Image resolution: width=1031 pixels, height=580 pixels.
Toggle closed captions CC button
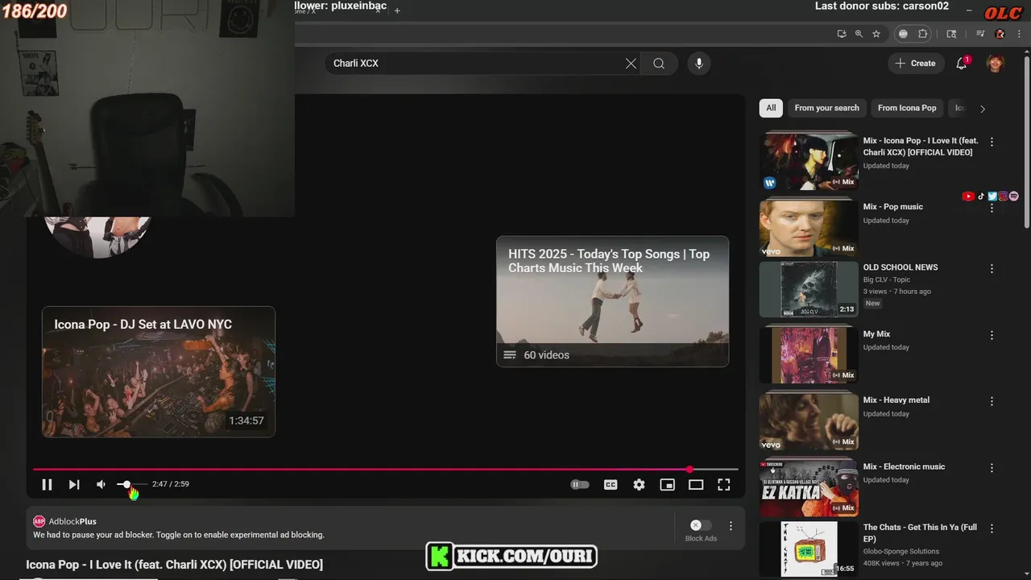[611, 484]
